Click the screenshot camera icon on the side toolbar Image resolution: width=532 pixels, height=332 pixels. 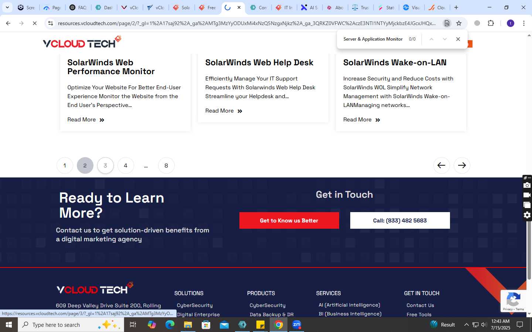tap(527, 185)
